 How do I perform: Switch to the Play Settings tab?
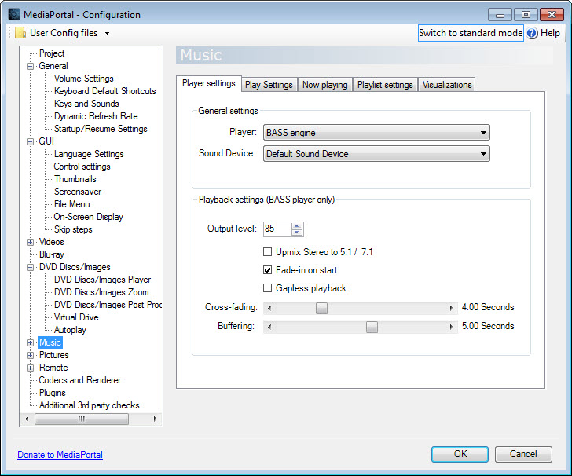pos(269,85)
